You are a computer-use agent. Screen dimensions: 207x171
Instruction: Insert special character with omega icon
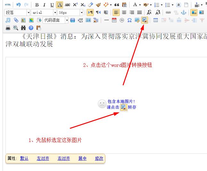coord(129,20)
